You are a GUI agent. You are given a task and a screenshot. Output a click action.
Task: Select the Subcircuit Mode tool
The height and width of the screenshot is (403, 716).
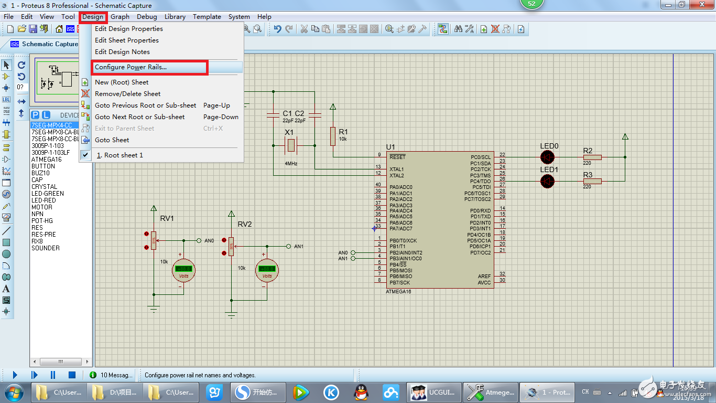(x=6, y=134)
